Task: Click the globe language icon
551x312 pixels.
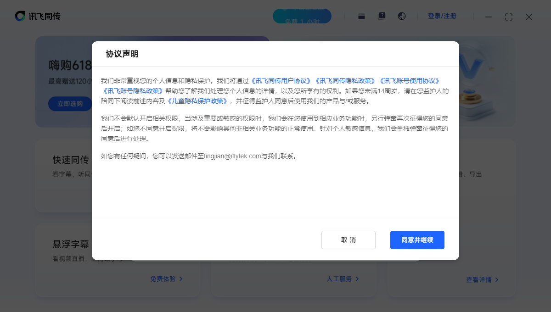Action: coord(402,16)
